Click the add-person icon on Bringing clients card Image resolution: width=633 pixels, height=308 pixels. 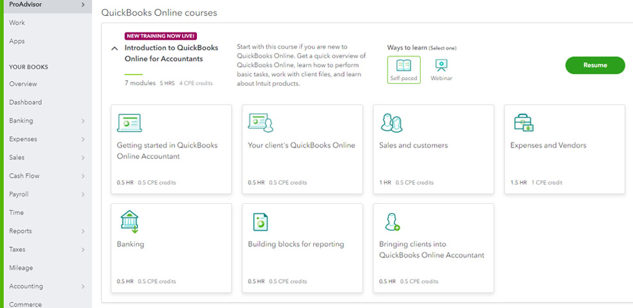tap(392, 222)
